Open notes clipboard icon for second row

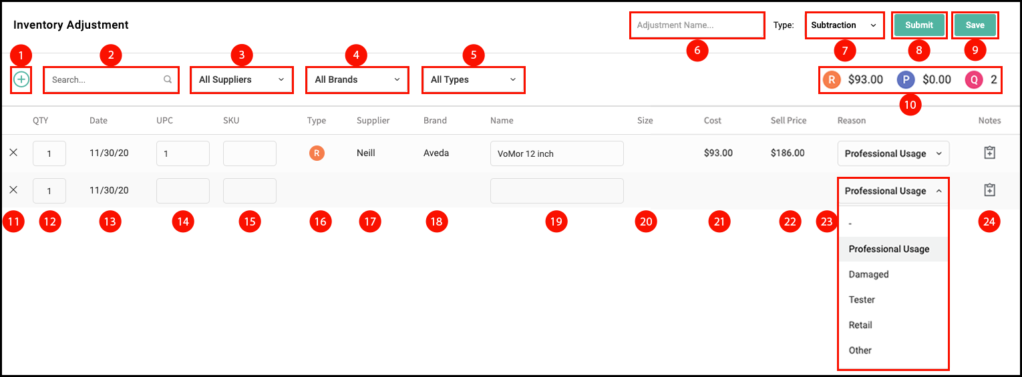coord(990,190)
